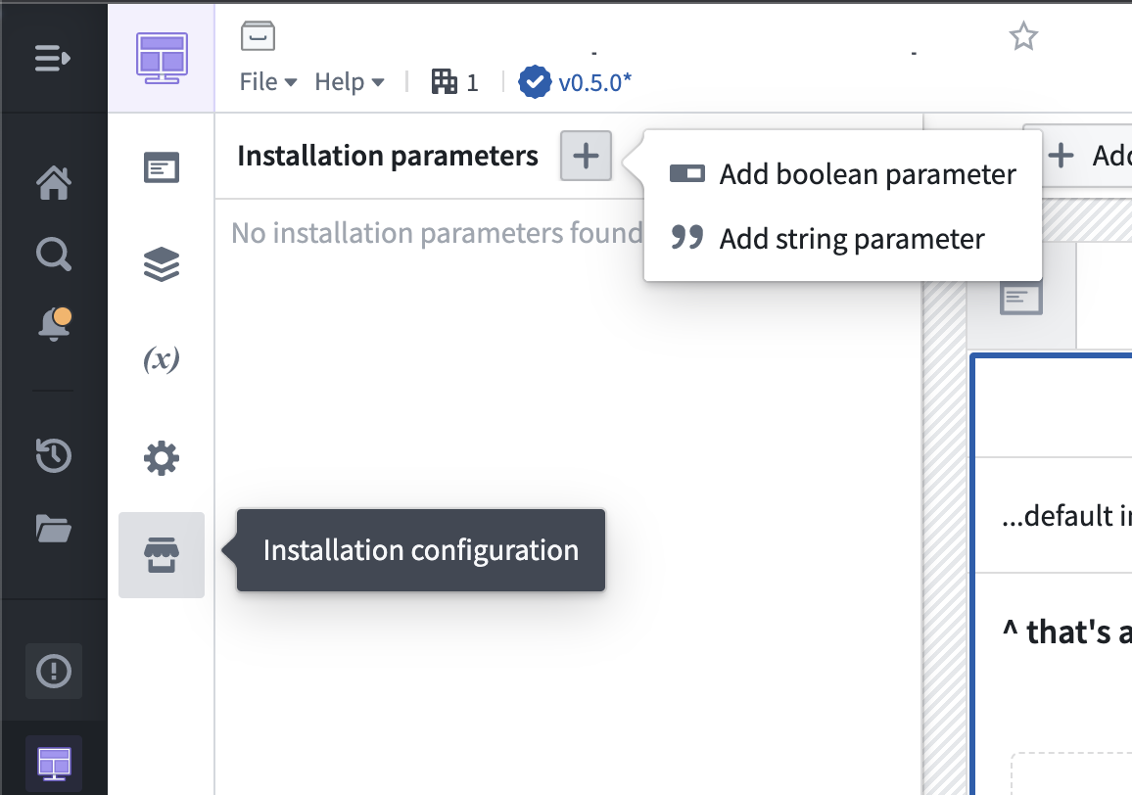Open the layers panel icon
Screen dimensions: 1132x795
pyautogui.click(x=161, y=264)
